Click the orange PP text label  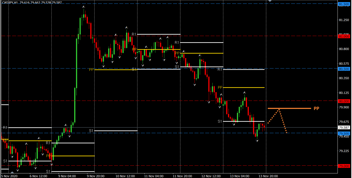click(x=316, y=108)
